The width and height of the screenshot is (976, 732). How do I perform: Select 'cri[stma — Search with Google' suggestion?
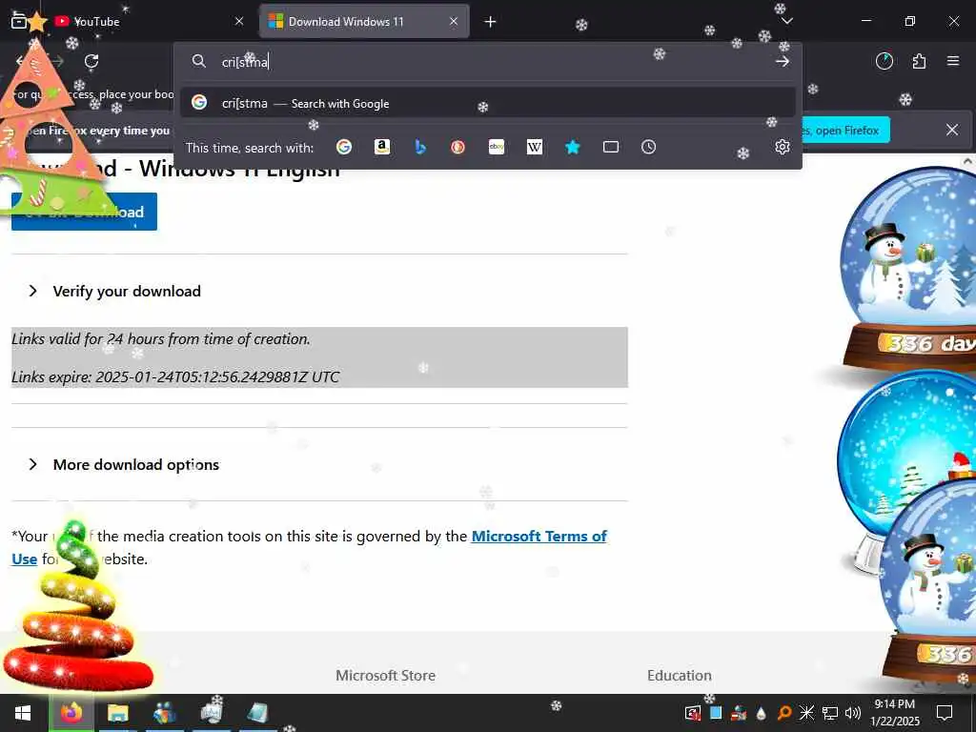(487, 103)
